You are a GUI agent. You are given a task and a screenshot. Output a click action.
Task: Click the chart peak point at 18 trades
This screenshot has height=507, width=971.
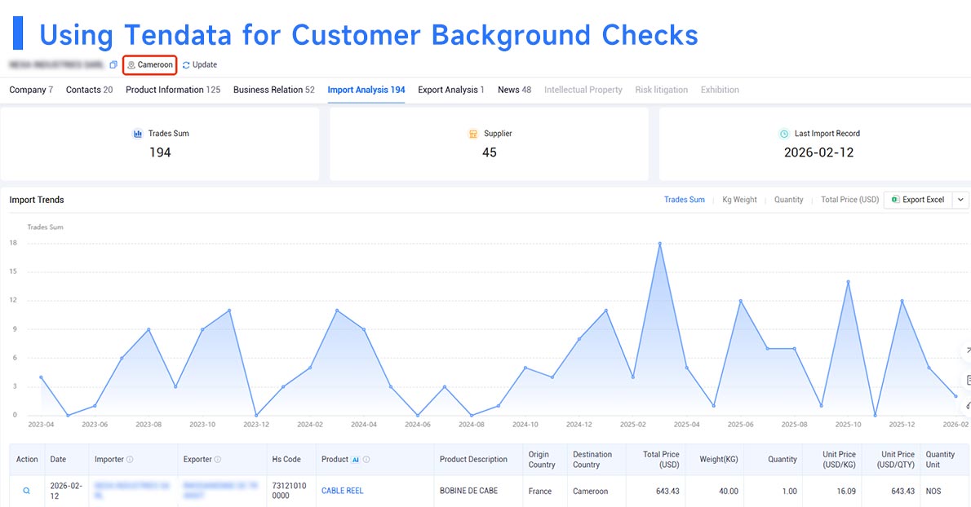659,244
